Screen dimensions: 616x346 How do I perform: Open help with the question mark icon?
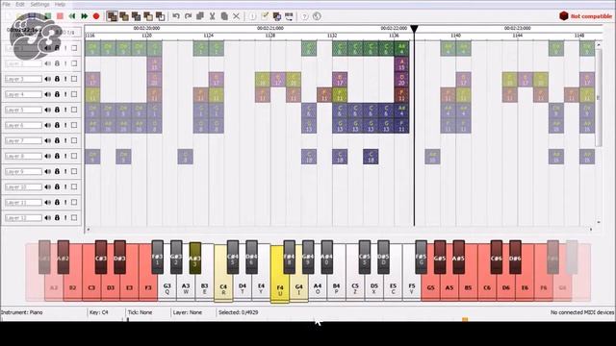pyautogui.click(x=305, y=16)
